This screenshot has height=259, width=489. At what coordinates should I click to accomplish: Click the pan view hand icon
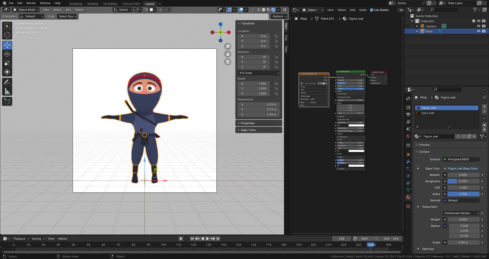click(x=228, y=54)
